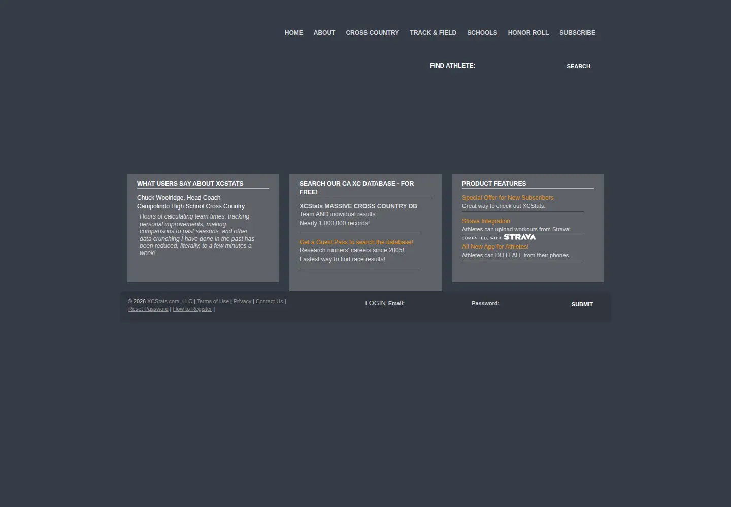Navigate to HONOR ROLL
Viewport: 731px width, 507px height.
(x=528, y=33)
